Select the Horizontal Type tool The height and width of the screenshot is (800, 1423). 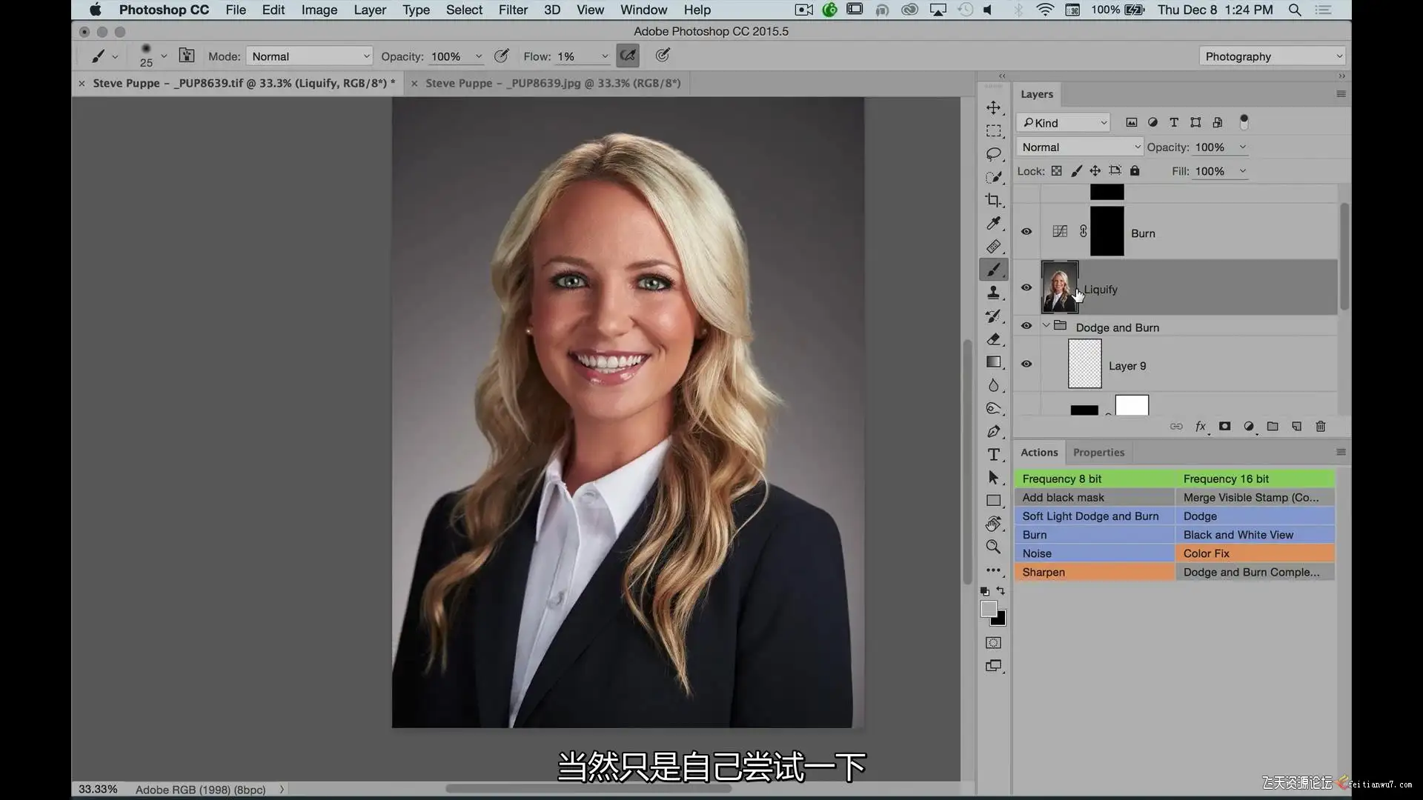(993, 455)
